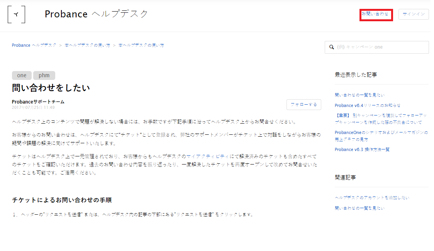The height and width of the screenshot is (251, 434).
Task: Select the 'one' tag label
Action: [x=22, y=75]
